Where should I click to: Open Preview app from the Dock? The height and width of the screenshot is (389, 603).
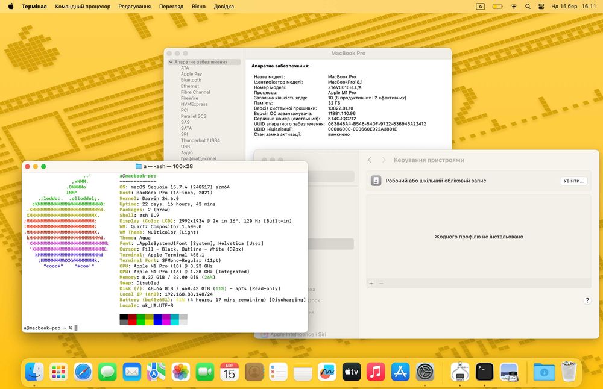coord(509,372)
